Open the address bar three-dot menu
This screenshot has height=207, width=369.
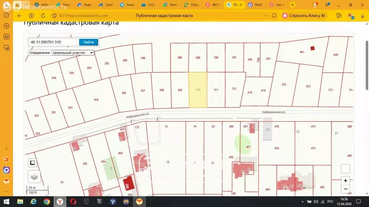coord(267,16)
